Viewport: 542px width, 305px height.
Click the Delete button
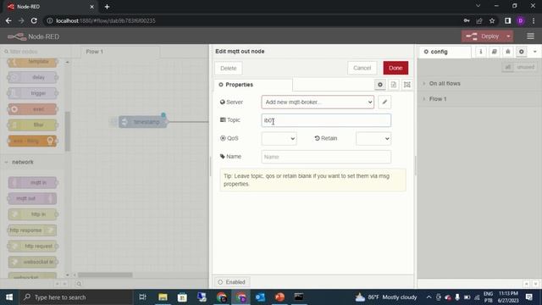pyautogui.click(x=228, y=68)
